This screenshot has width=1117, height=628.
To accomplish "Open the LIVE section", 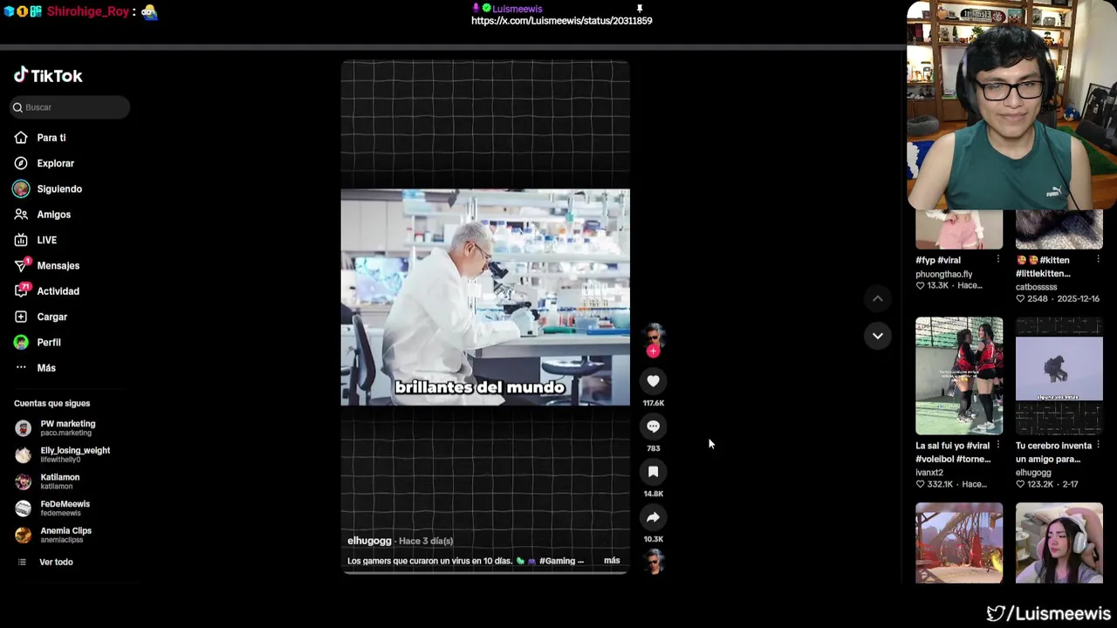I will [x=47, y=240].
